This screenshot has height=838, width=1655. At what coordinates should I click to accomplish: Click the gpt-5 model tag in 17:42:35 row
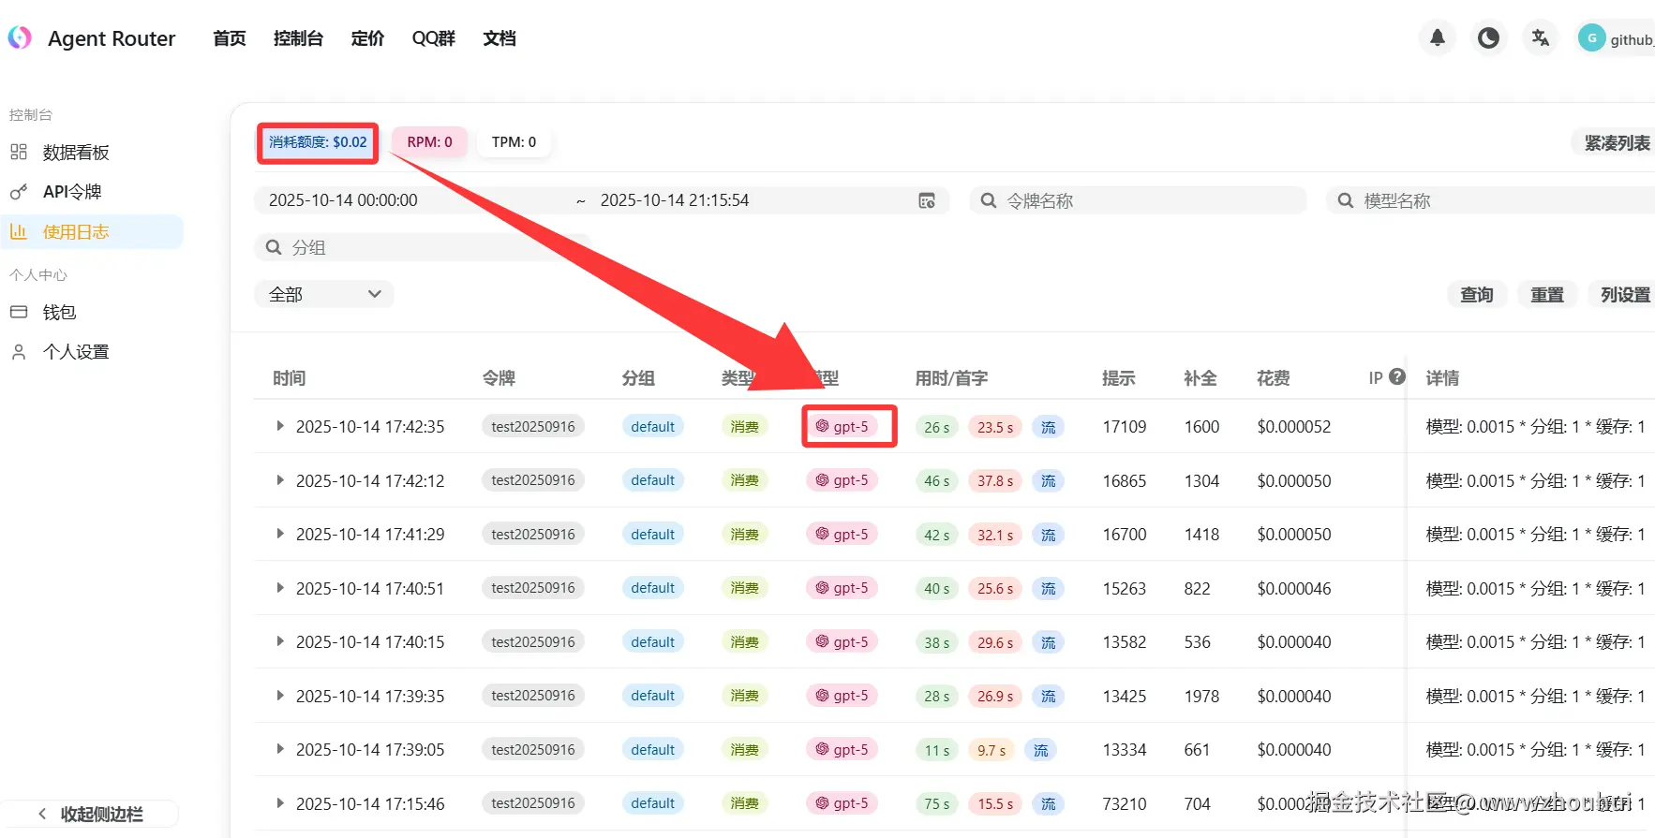842,426
